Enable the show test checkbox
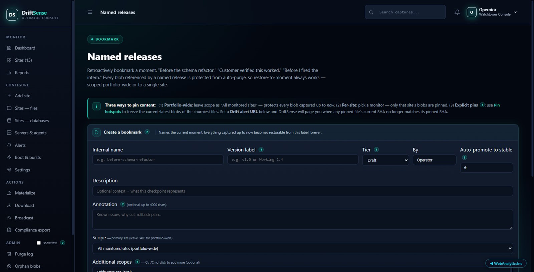534x272 pixels. click(x=39, y=243)
